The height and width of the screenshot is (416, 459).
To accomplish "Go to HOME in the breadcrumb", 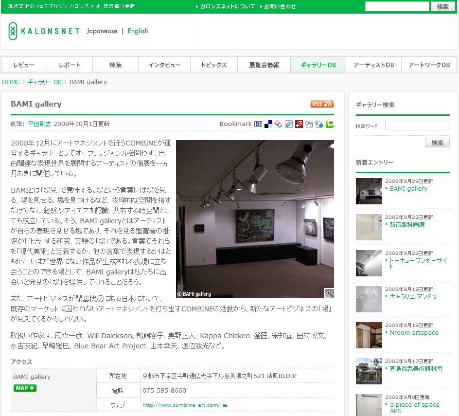I will 11,82.
